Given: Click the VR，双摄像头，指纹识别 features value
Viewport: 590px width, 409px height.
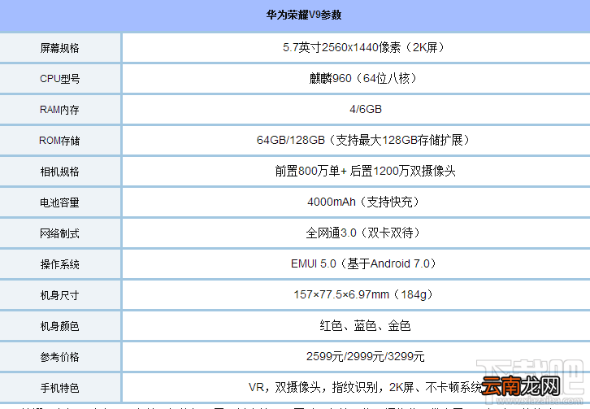Looking at the screenshot, I should 365,387.
